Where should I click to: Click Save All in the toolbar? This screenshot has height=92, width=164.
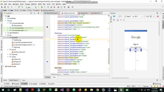(5, 7)
